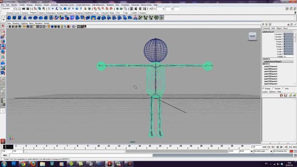
Task: Click the blue question mark status line icon
Action: coord(81,9)
